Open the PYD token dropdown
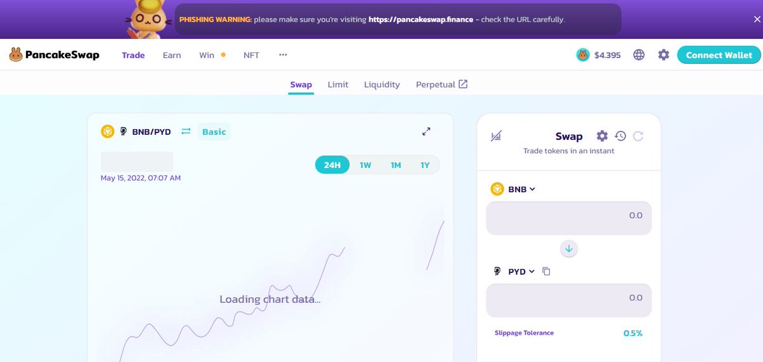The image size is (763, 362). click(514, 272)
